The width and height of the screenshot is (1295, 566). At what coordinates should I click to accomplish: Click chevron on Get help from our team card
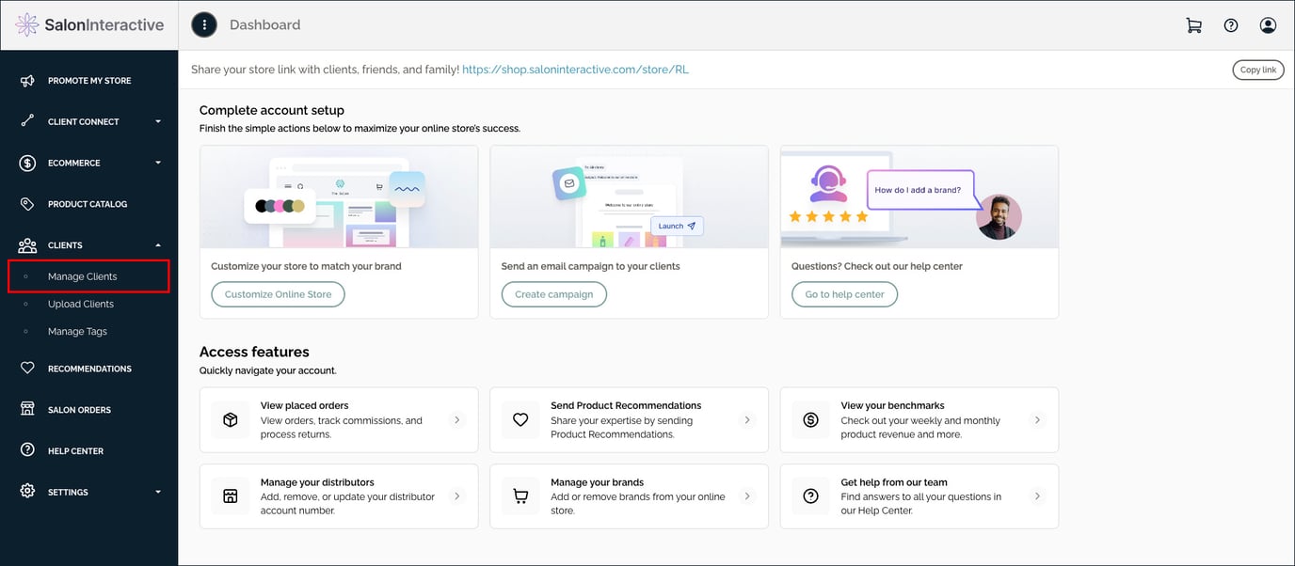click(x=1037, y=496)
